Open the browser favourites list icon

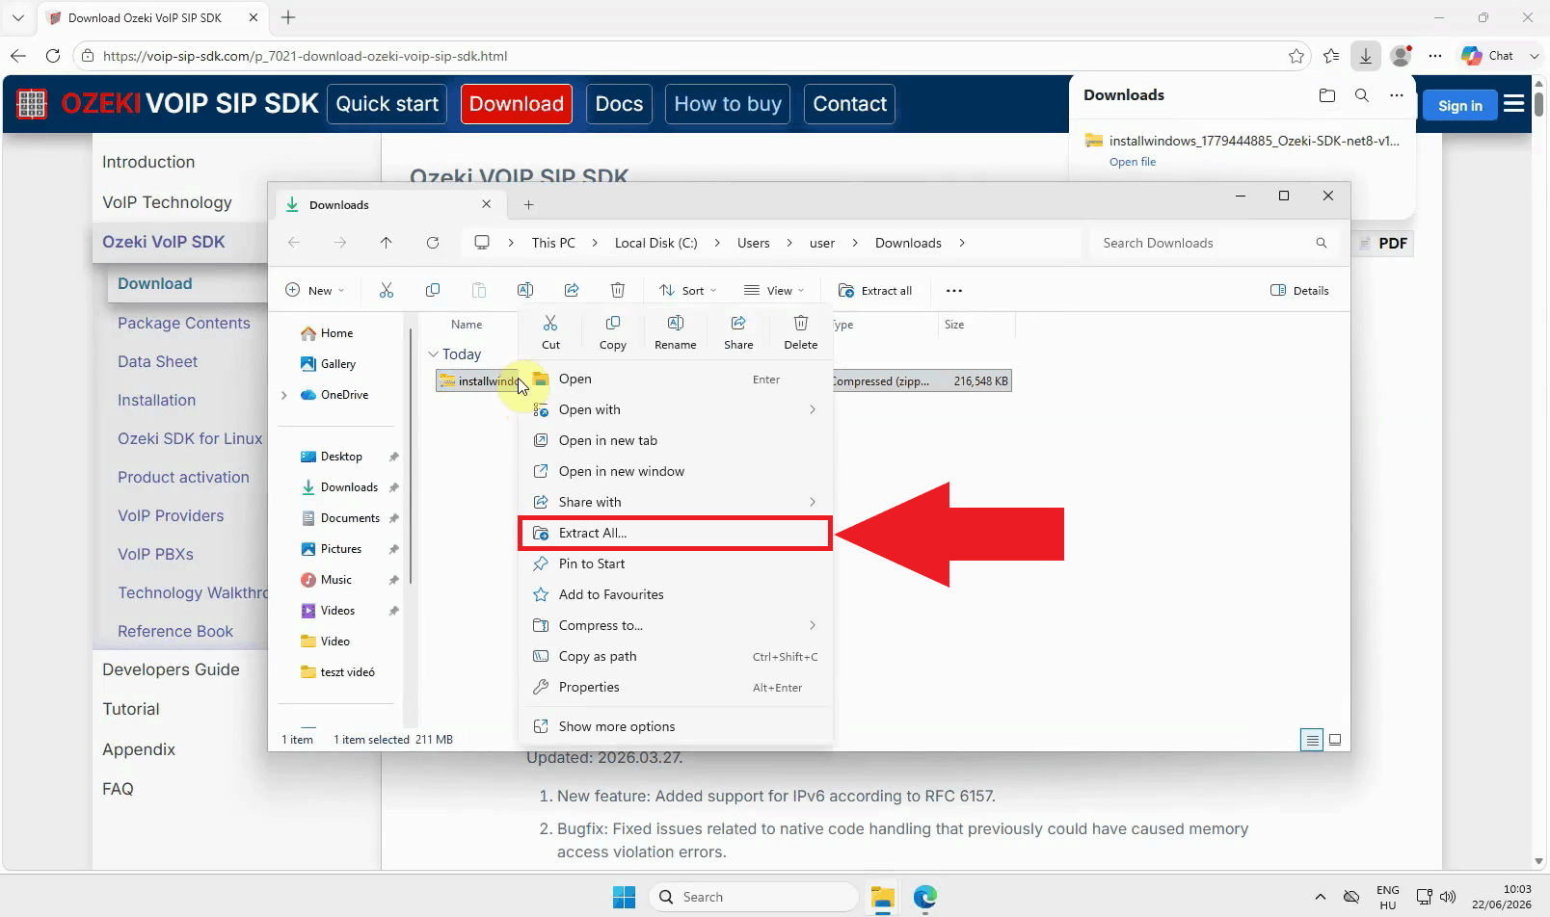pyautogui.click(x=1331, y=56)
